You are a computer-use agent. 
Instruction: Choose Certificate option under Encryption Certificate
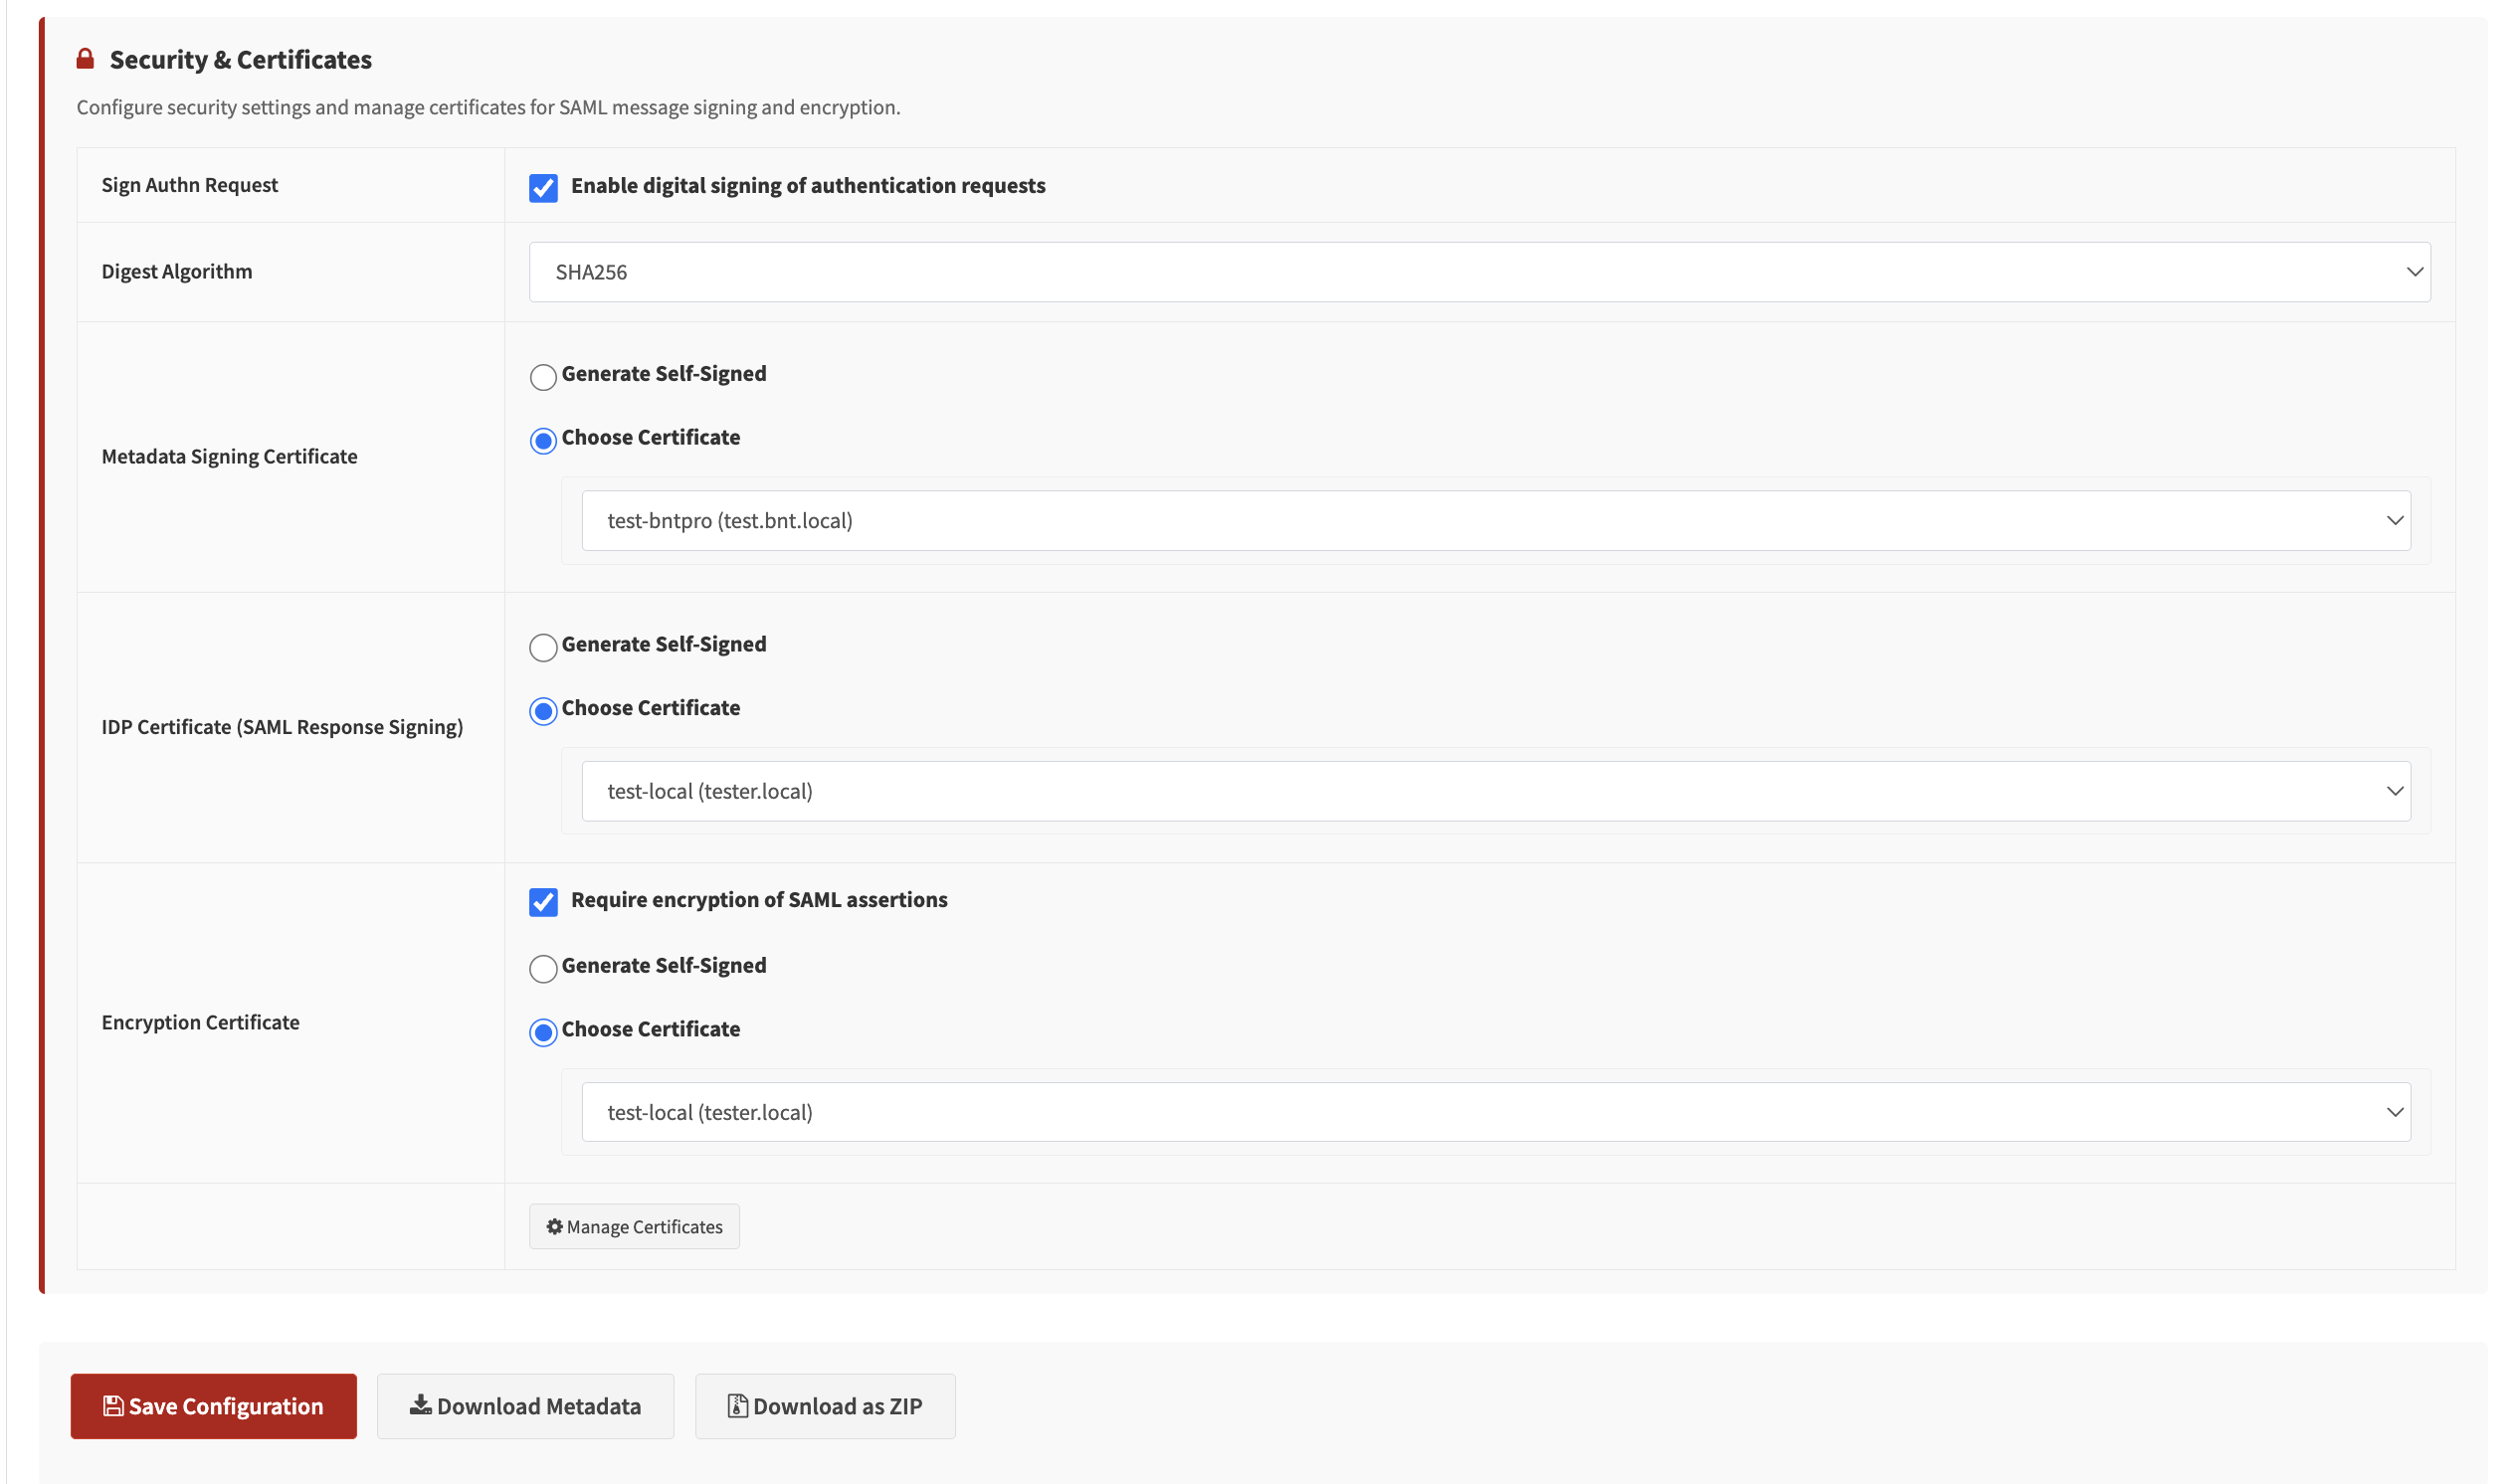[543, 1032]
